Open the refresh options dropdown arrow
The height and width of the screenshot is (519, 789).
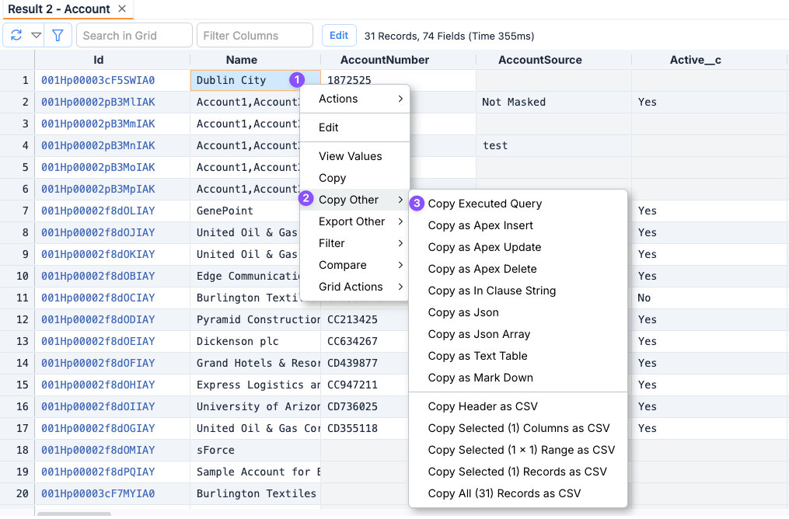click(37, 35)
